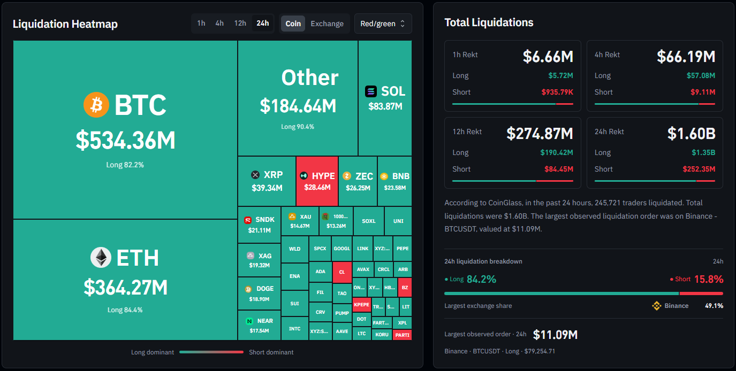Click the SOXL heatmap tile
This screenshot has width=736, height=371.
[369, 221]
